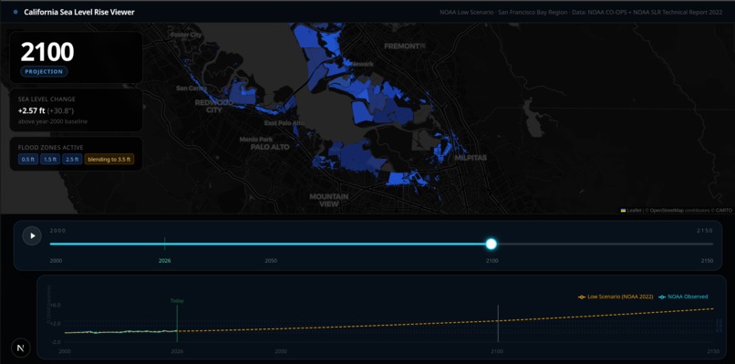The height and width of the screenshot is (364, 735).
Task: Select the 0.5 ft flood zone chip
Action: click(x=28, y=160)
